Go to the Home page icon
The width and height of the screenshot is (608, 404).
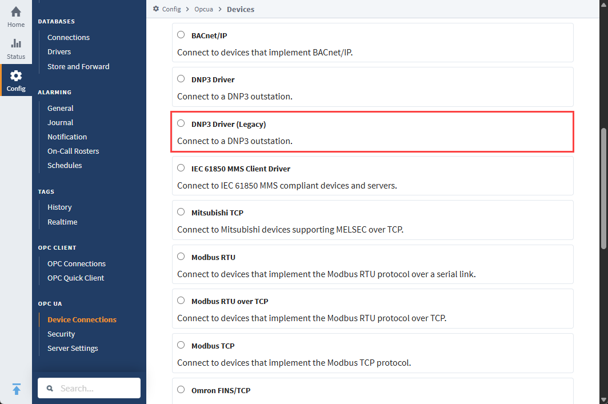16,12
